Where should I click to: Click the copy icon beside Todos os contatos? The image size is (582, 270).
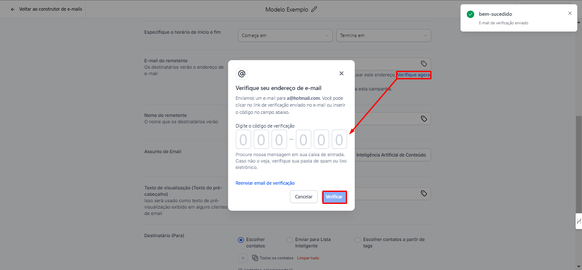(x=255, y=258)
